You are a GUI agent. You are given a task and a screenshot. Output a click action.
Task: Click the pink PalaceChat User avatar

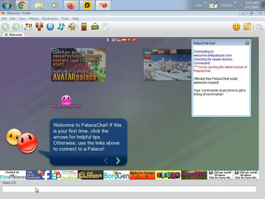click(66, 100)
